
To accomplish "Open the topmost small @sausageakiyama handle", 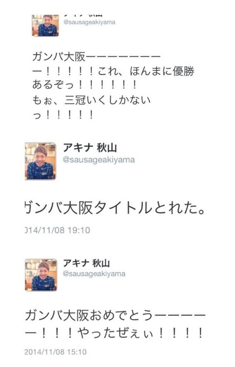I will point(89,22).
